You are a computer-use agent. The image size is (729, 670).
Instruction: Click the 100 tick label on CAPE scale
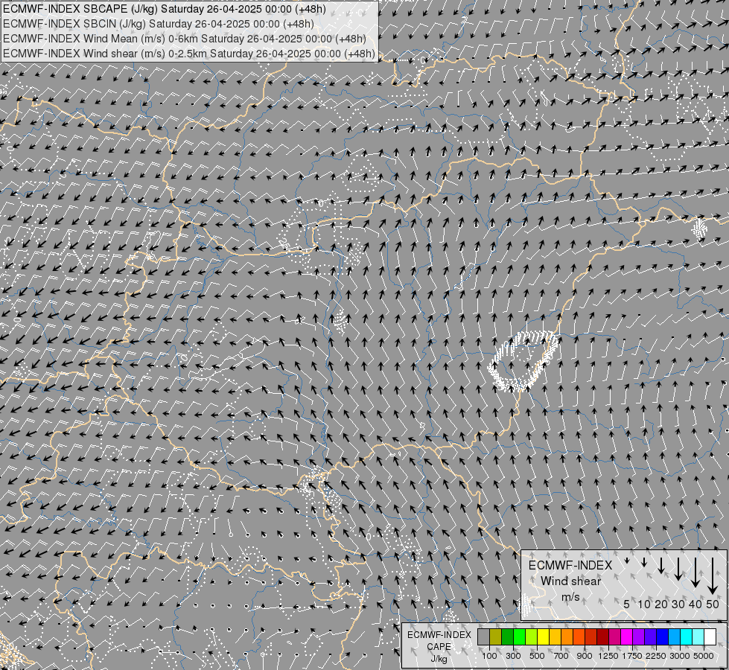(489, 656)
